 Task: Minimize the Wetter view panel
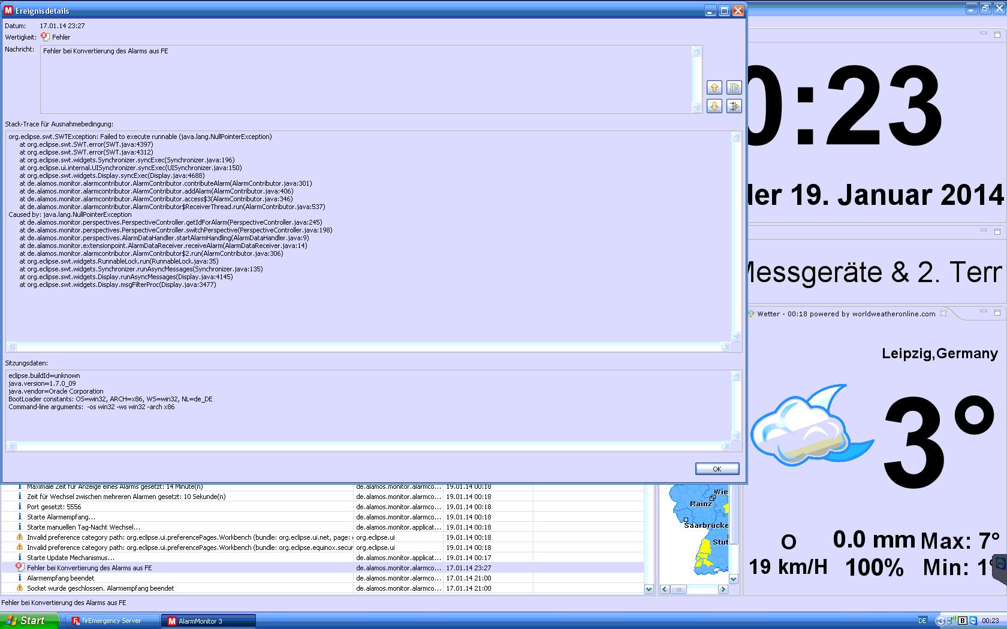click(983, 312)
